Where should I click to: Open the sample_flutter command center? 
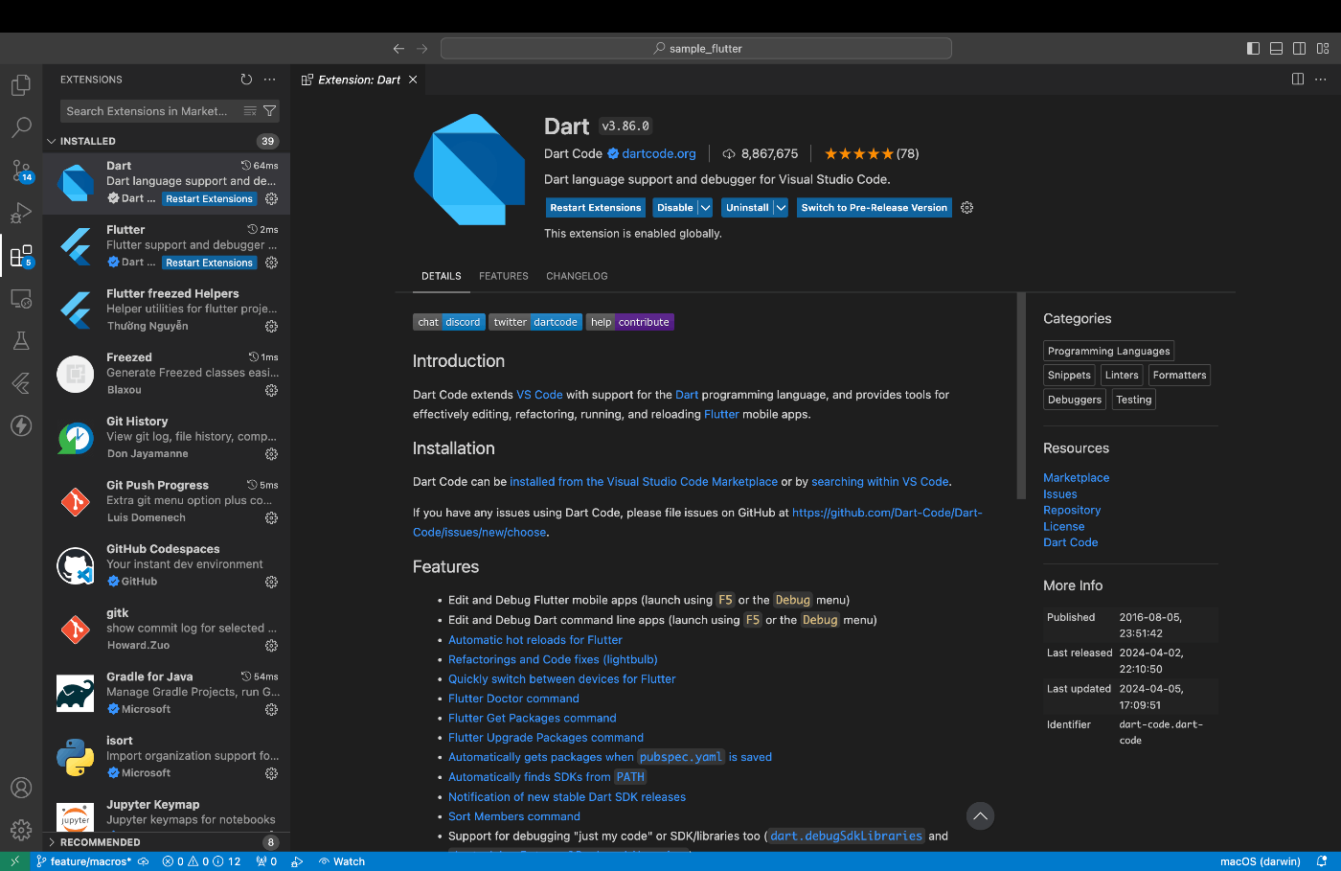coord(696,49)
